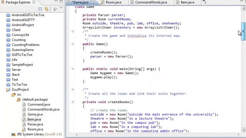Image resolution: width=246 pixels, height=138 pixels.
Task: Open CommandWords.java in the tree
Action: [43, 109]
